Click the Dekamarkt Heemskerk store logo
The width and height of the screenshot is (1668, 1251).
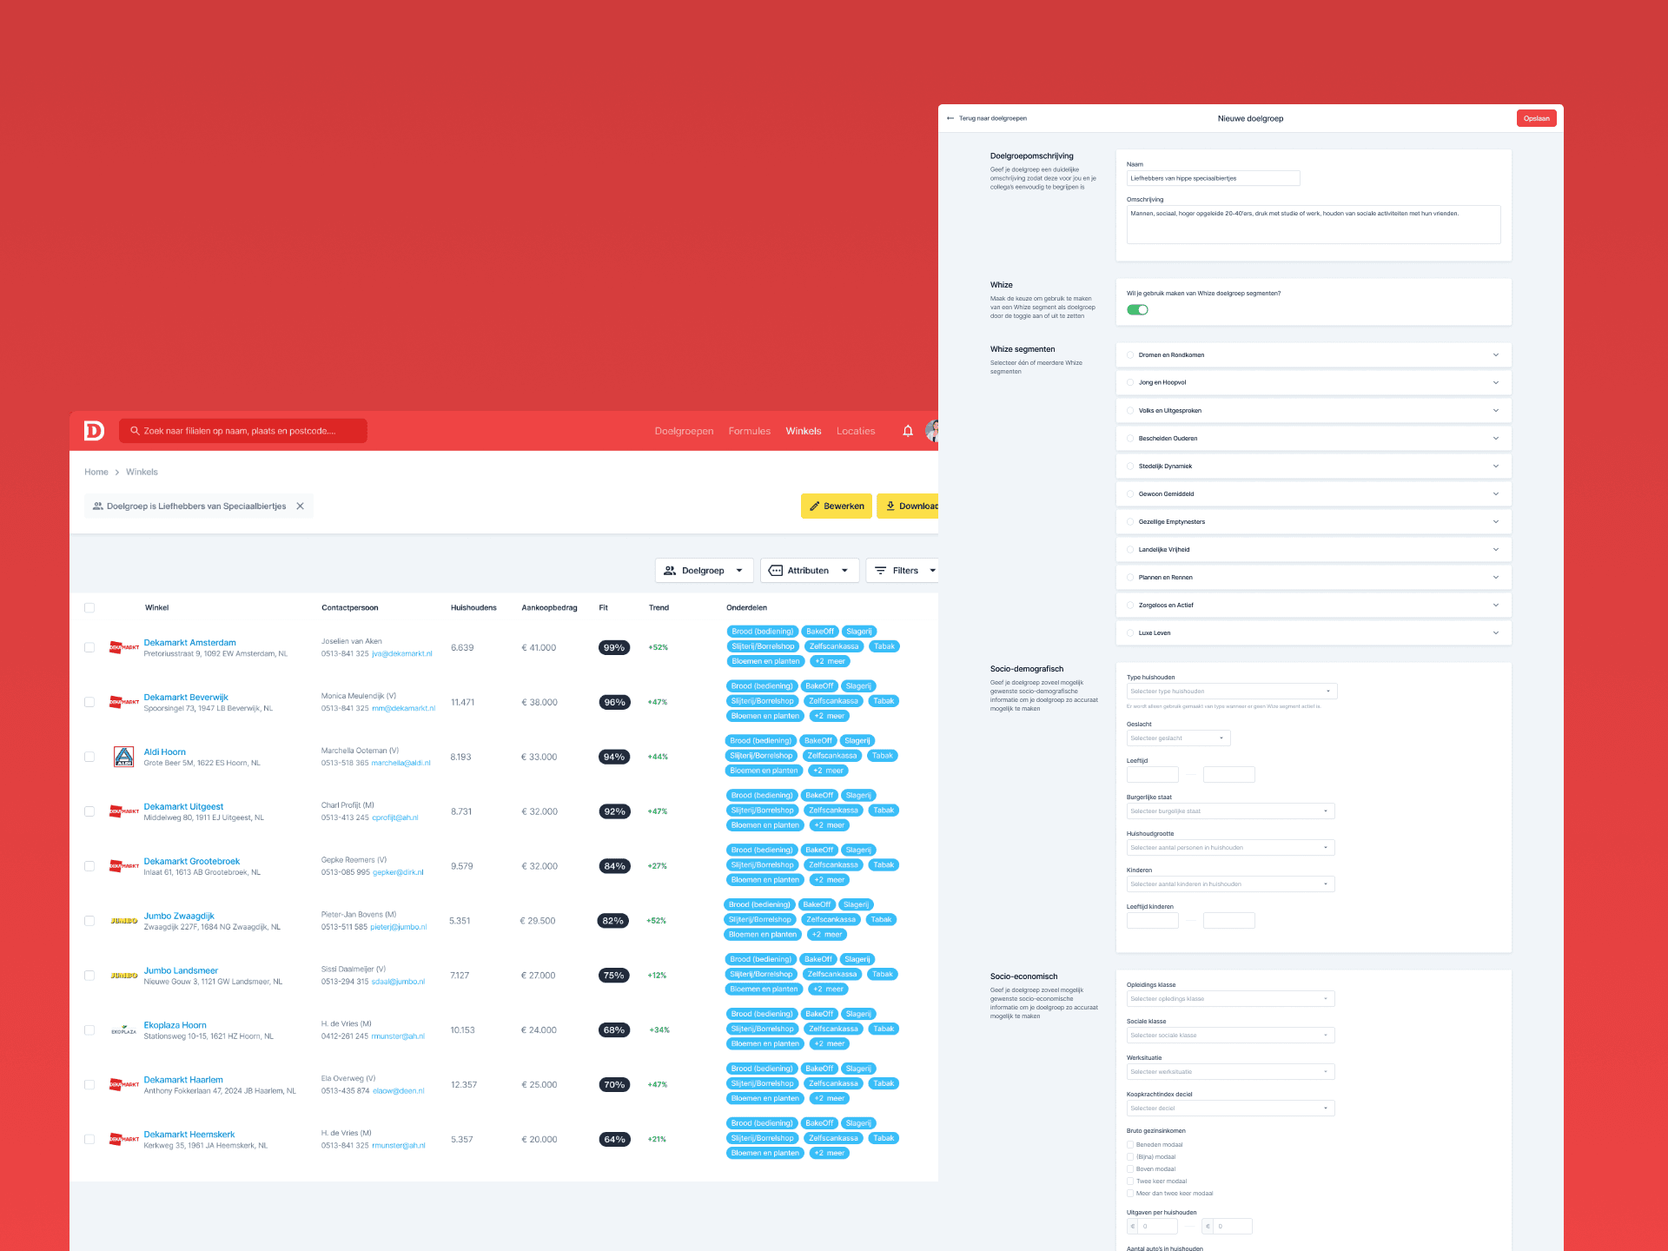(x=124, y=1139)
